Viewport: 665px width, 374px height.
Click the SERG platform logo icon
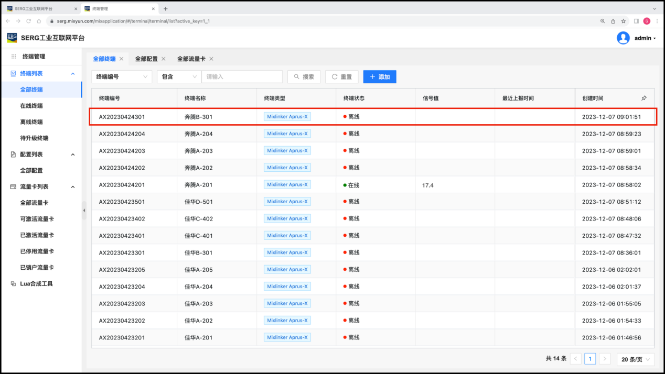pyautogui.click(x=12, y=38)
